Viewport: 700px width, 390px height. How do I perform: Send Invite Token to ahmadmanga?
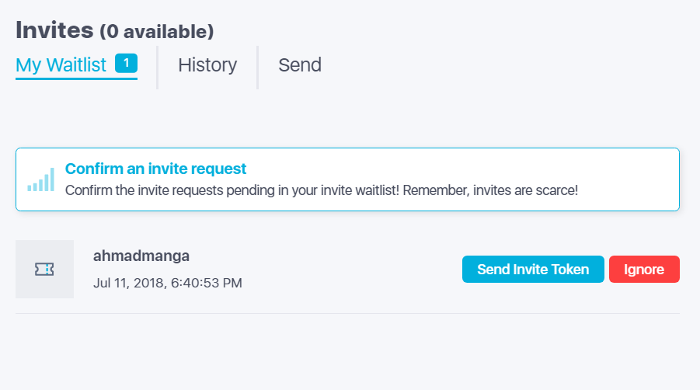pos(533,269)
